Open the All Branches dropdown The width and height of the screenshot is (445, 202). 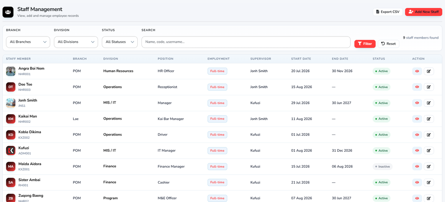(x=28, y=42)
